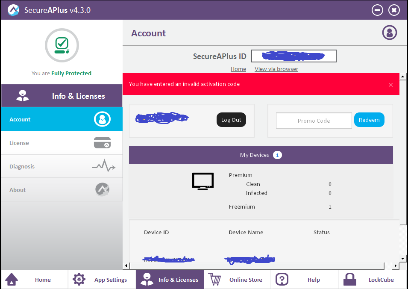This screenshot has width=408, height=289.
Task: Click the Infected count row label
Action: click(257, 193)
